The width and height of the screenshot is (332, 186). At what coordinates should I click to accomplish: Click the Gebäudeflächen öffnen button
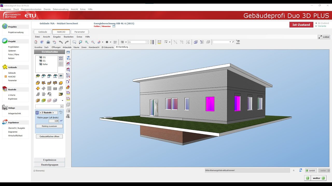click(x=49, y=136)
